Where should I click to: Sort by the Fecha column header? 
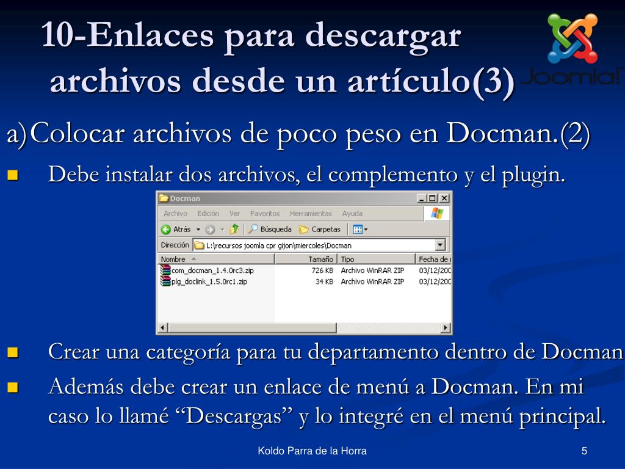point(434,259)
